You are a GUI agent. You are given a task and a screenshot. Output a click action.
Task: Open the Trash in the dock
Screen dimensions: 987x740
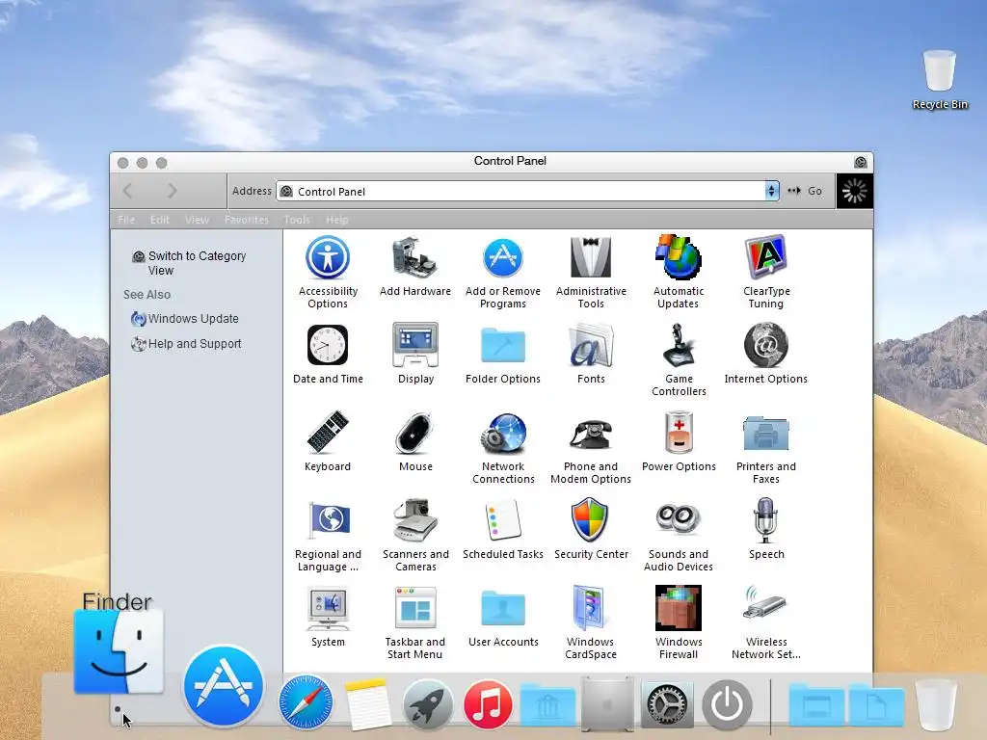[x=936, y=704]
